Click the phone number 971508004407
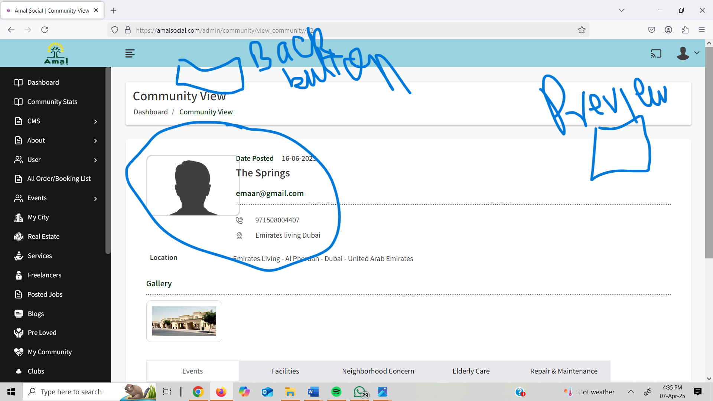The height and width of the screenshot is (401, 713). click(277, 220)
